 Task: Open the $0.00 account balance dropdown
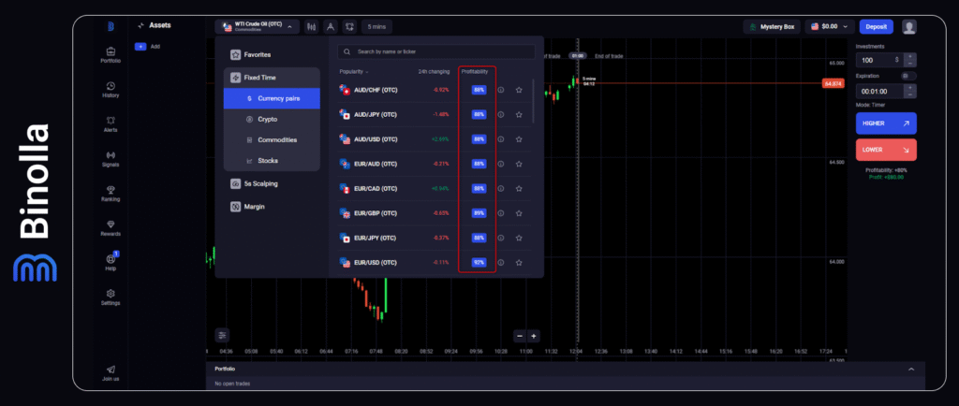click(x=830, y=27)
